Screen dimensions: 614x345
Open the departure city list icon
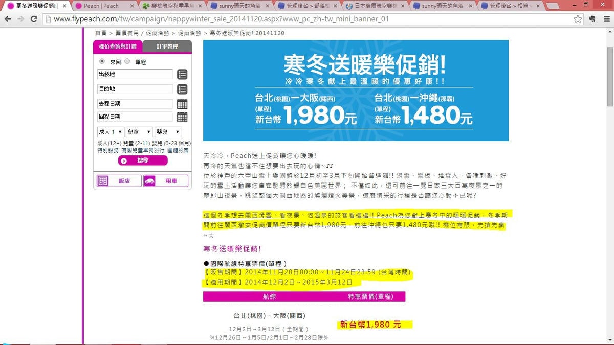(182, 74)
